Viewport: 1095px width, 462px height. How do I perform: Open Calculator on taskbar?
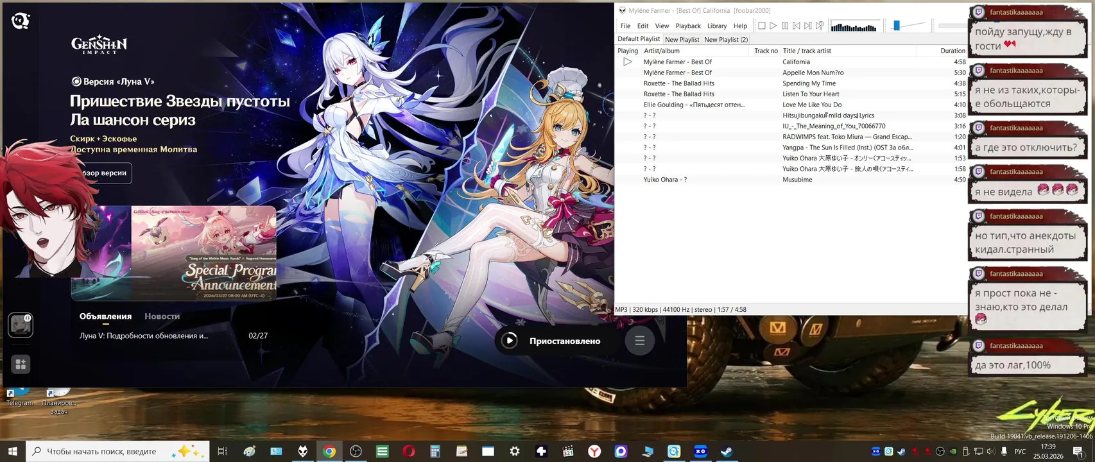coord(435,451)
